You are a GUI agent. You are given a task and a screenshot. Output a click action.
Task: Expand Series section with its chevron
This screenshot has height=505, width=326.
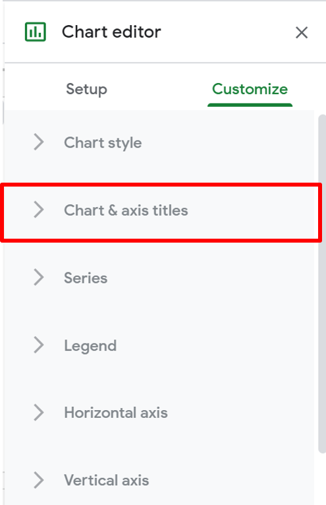(x=39, y=278)
